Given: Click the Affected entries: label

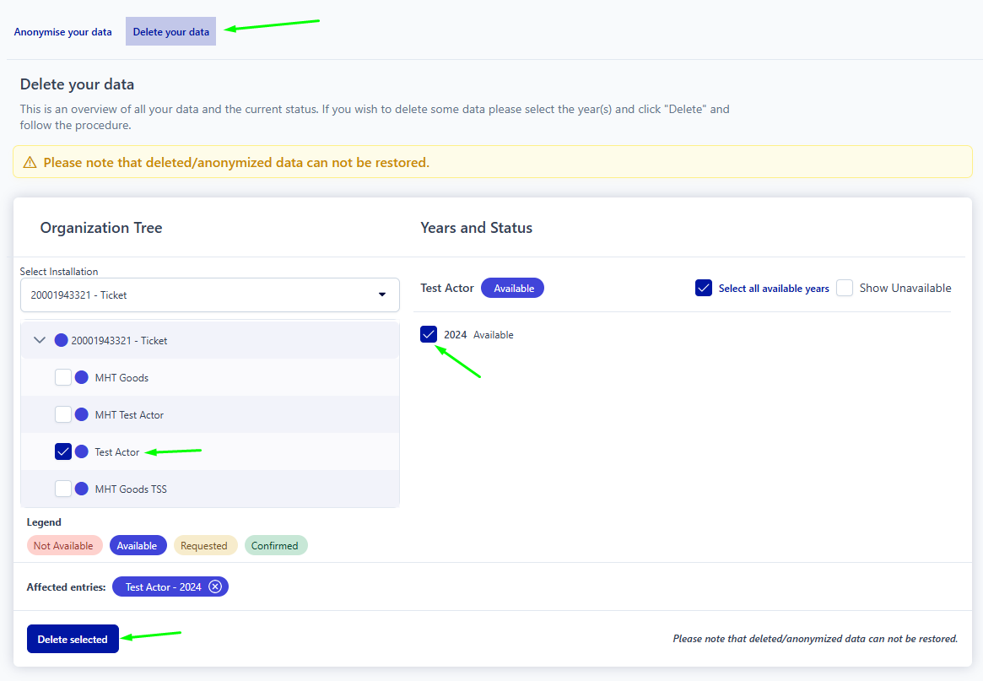Looking at the screenshot, I should coord(66,587).
